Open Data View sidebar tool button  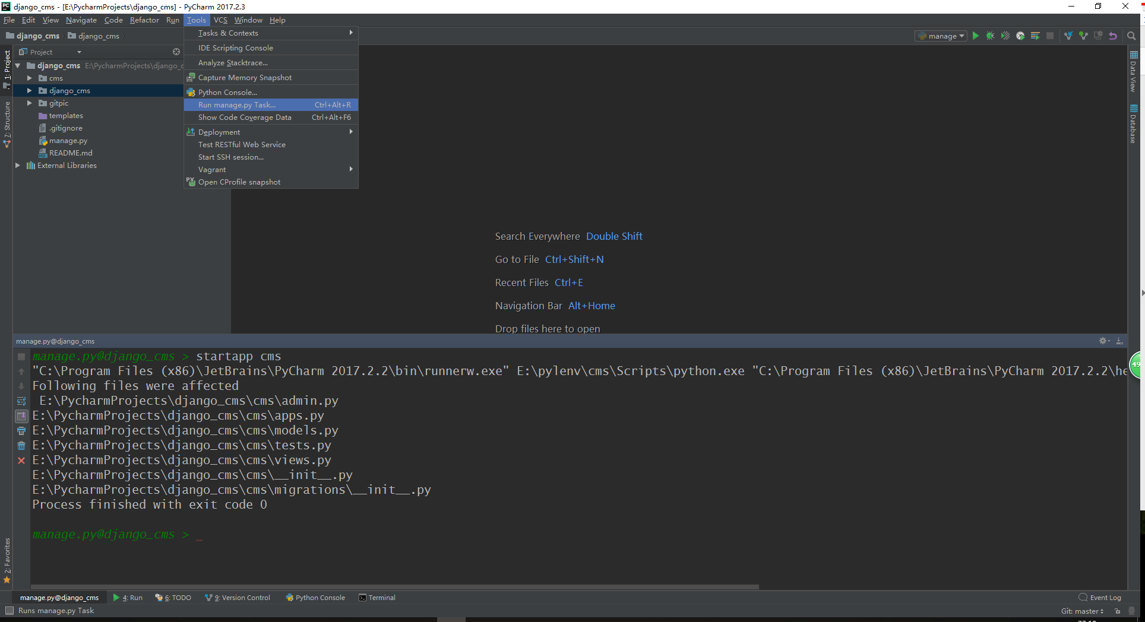(x=1134, y=71)
